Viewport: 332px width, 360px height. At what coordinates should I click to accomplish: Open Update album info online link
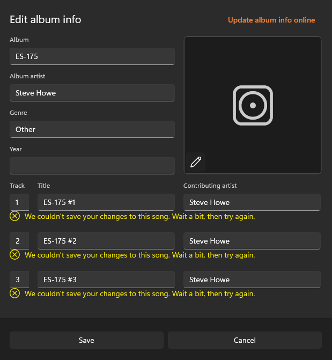271,20
